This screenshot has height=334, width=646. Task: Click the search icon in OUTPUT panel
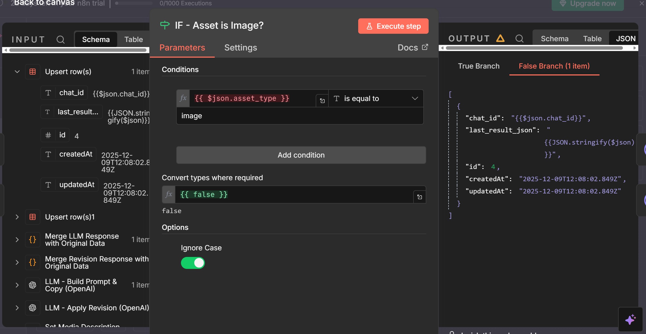pos(519,39)
